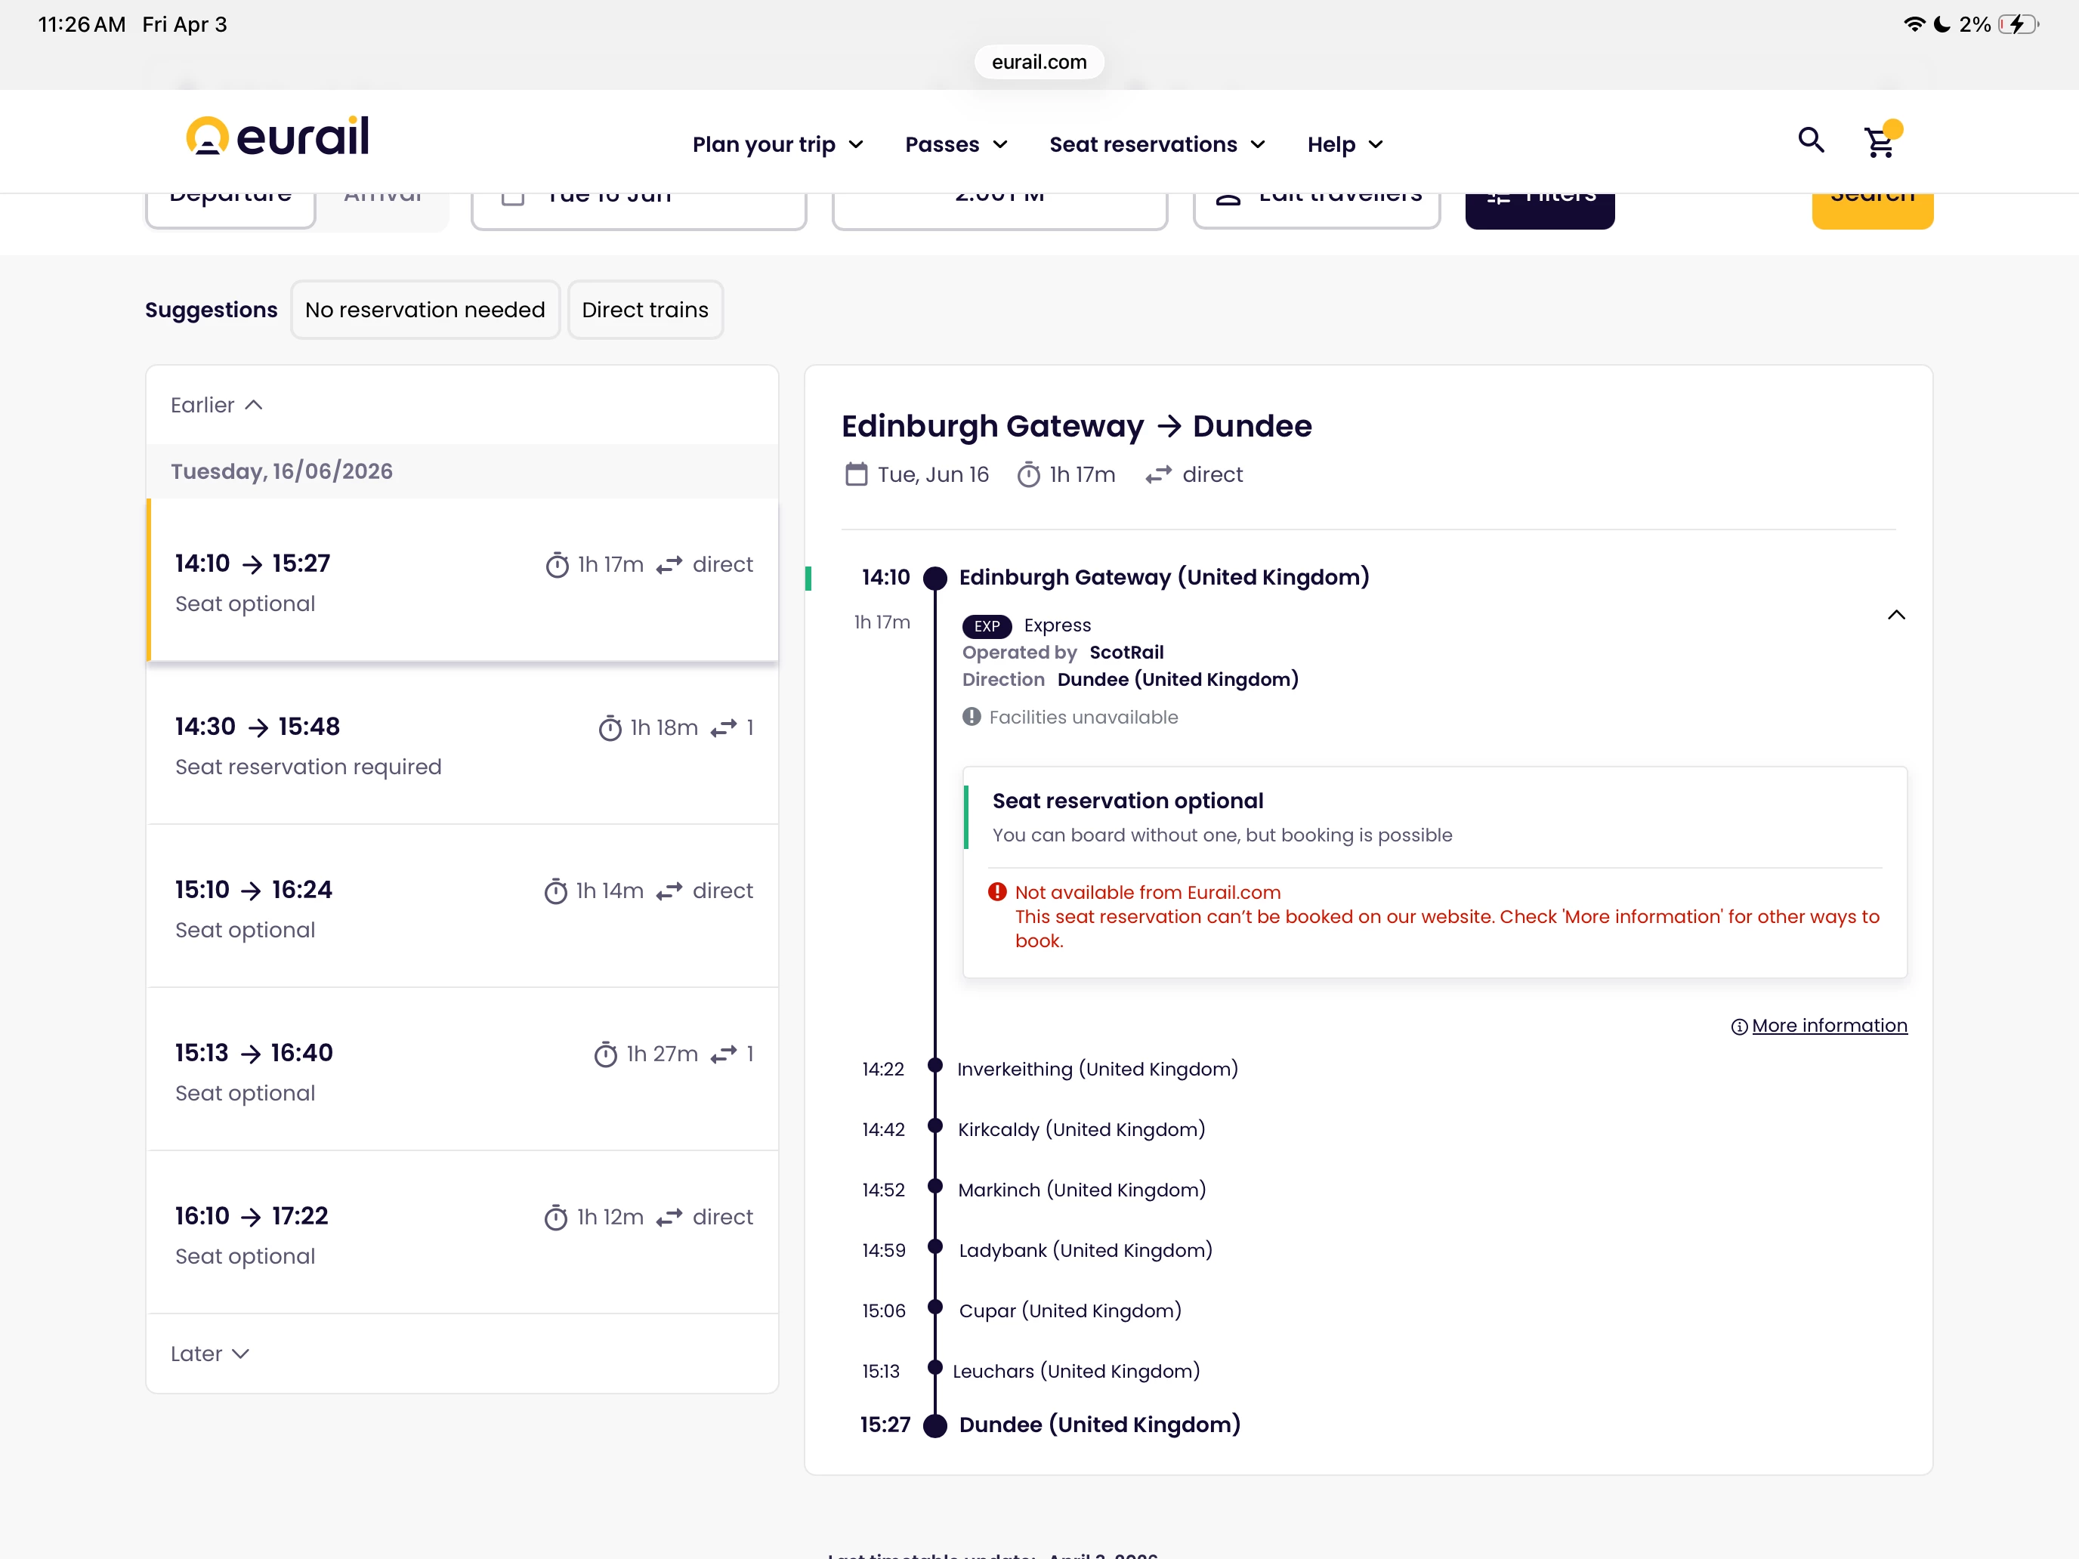
Task: Toggle the No reservation needed filter
Action: [x=425, y=310]
